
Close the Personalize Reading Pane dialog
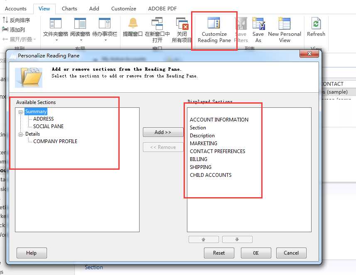pyautogui.click(x=309, y=54)
